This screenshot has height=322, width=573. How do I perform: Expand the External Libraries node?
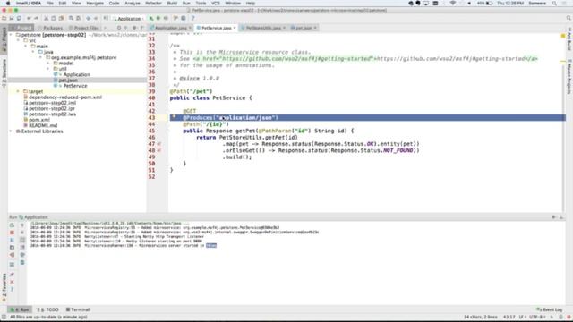[x=11, y=131]
